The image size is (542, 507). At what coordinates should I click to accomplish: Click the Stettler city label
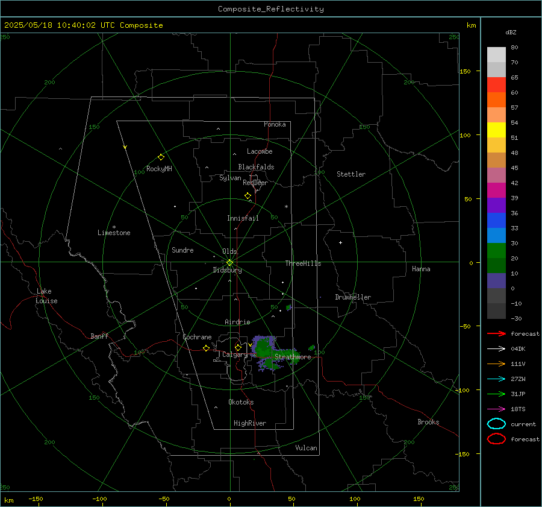[351, 174]
